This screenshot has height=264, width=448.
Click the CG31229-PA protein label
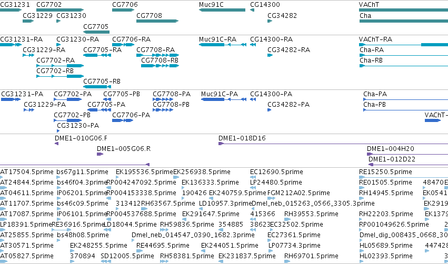coord(45,105)
